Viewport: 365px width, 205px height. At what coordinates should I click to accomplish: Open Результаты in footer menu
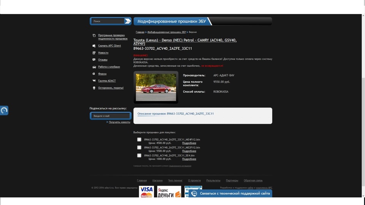(213, 180)
